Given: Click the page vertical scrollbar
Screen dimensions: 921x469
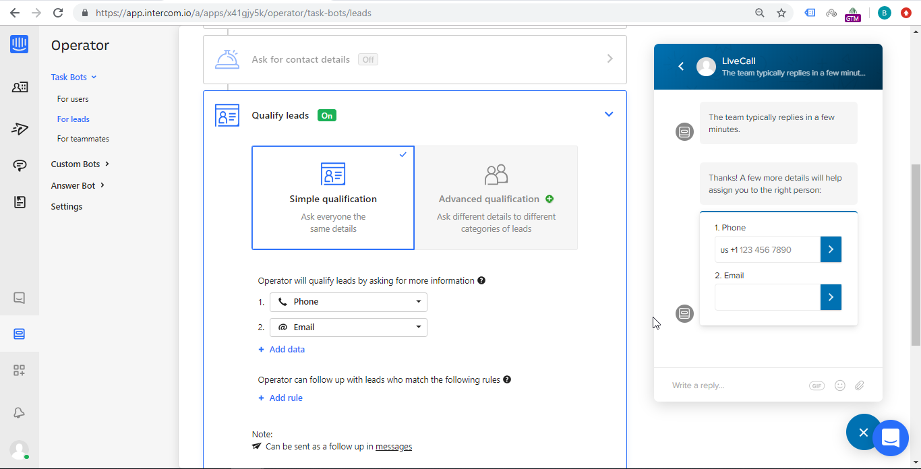Looking at the screenshot, I should click(916, 256).
